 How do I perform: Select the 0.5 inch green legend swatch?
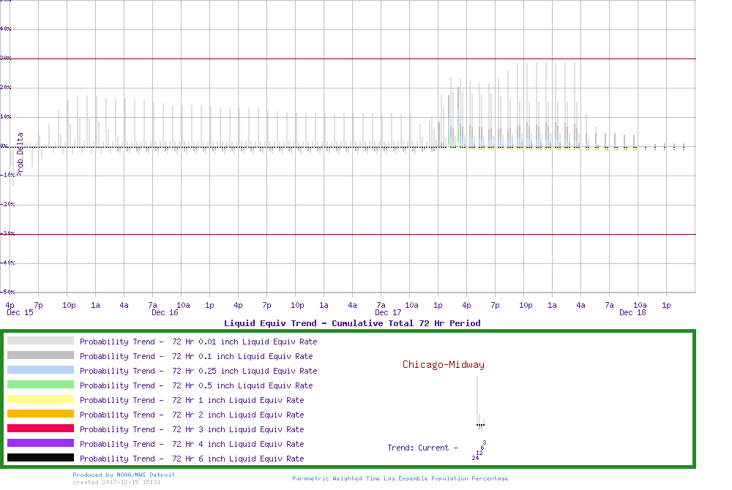pos(40,385)
